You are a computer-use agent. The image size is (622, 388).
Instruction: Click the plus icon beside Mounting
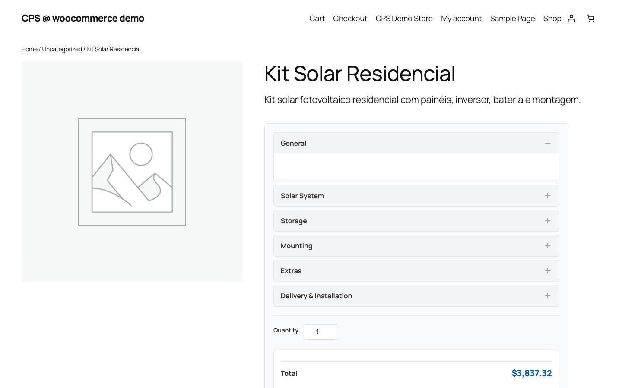(547, 246)
